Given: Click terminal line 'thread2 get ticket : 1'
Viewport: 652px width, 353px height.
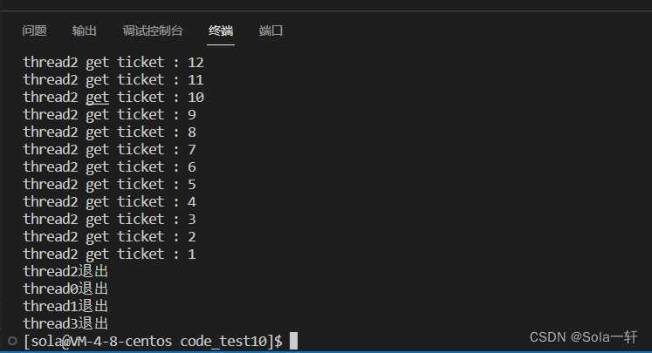Looking at the screenshot, I should (x=109, y=255).
